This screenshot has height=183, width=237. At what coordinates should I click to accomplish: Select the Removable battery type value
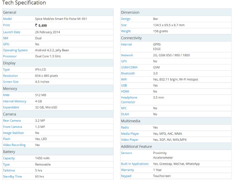(43, 164)
